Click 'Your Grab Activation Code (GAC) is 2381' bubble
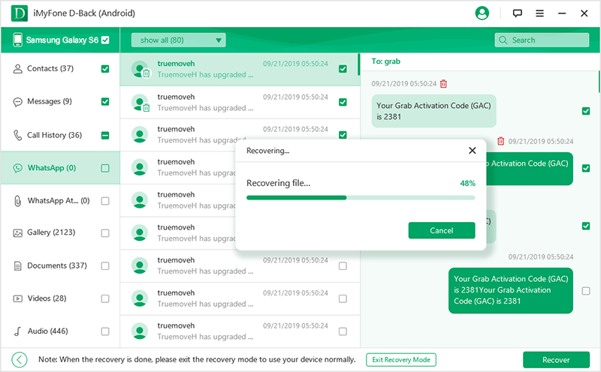601x372 pixels. [434, 111]
